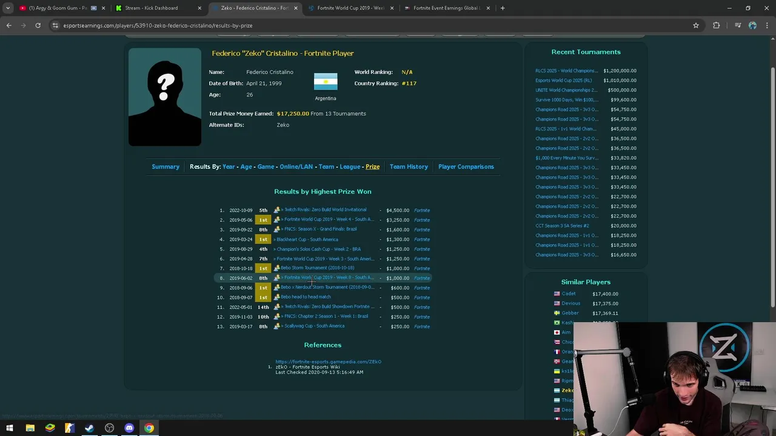Open the Chrome three-dot menu

pyautogui.click(x=767, y=25)
